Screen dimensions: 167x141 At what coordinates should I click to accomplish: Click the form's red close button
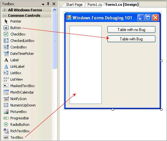(155, 18)
